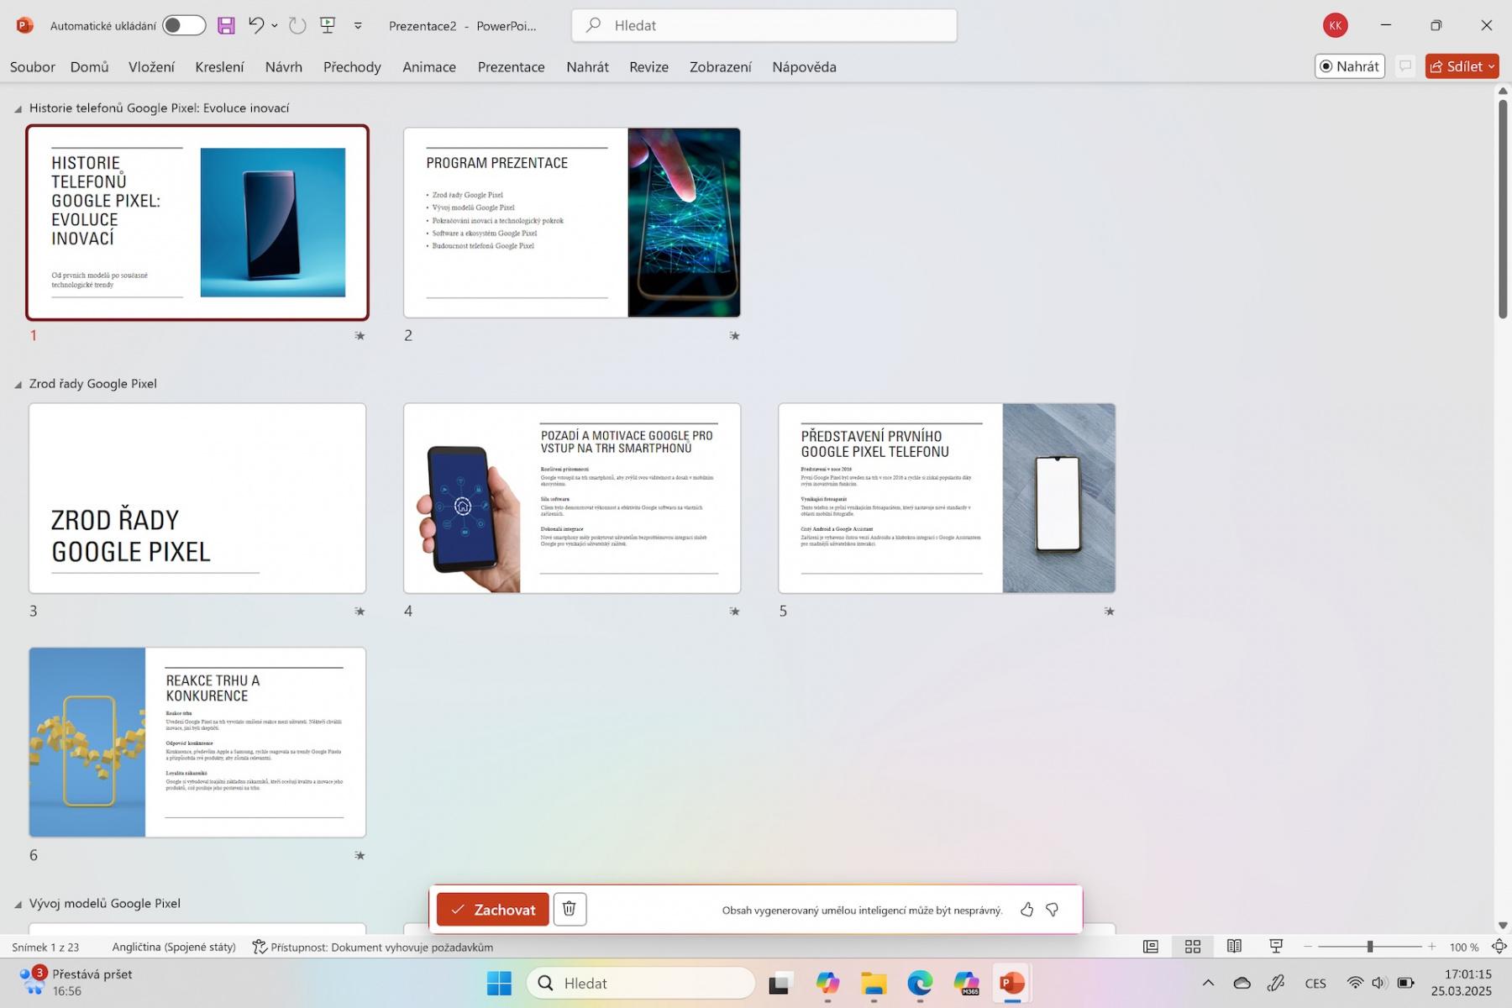Switch to Slide Sorter view icon
1512x1008 pixels.
pyautogui.click(x=1193, y=947)
